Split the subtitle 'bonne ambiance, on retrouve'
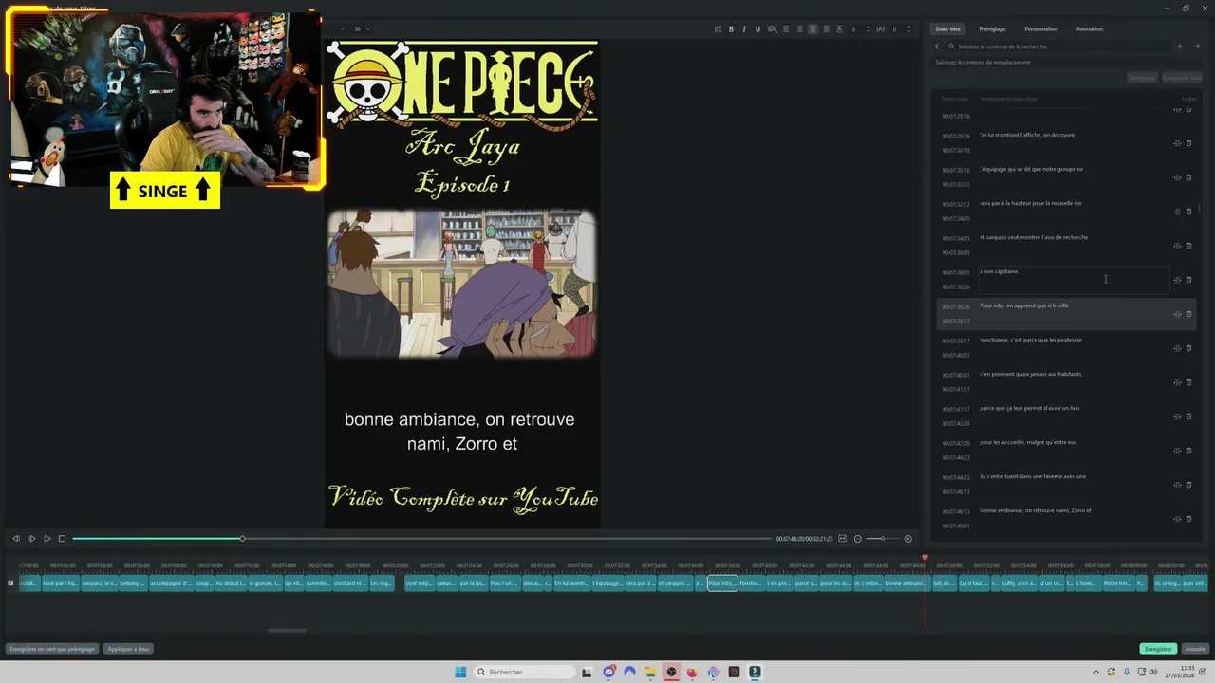 click(1177, 519)
